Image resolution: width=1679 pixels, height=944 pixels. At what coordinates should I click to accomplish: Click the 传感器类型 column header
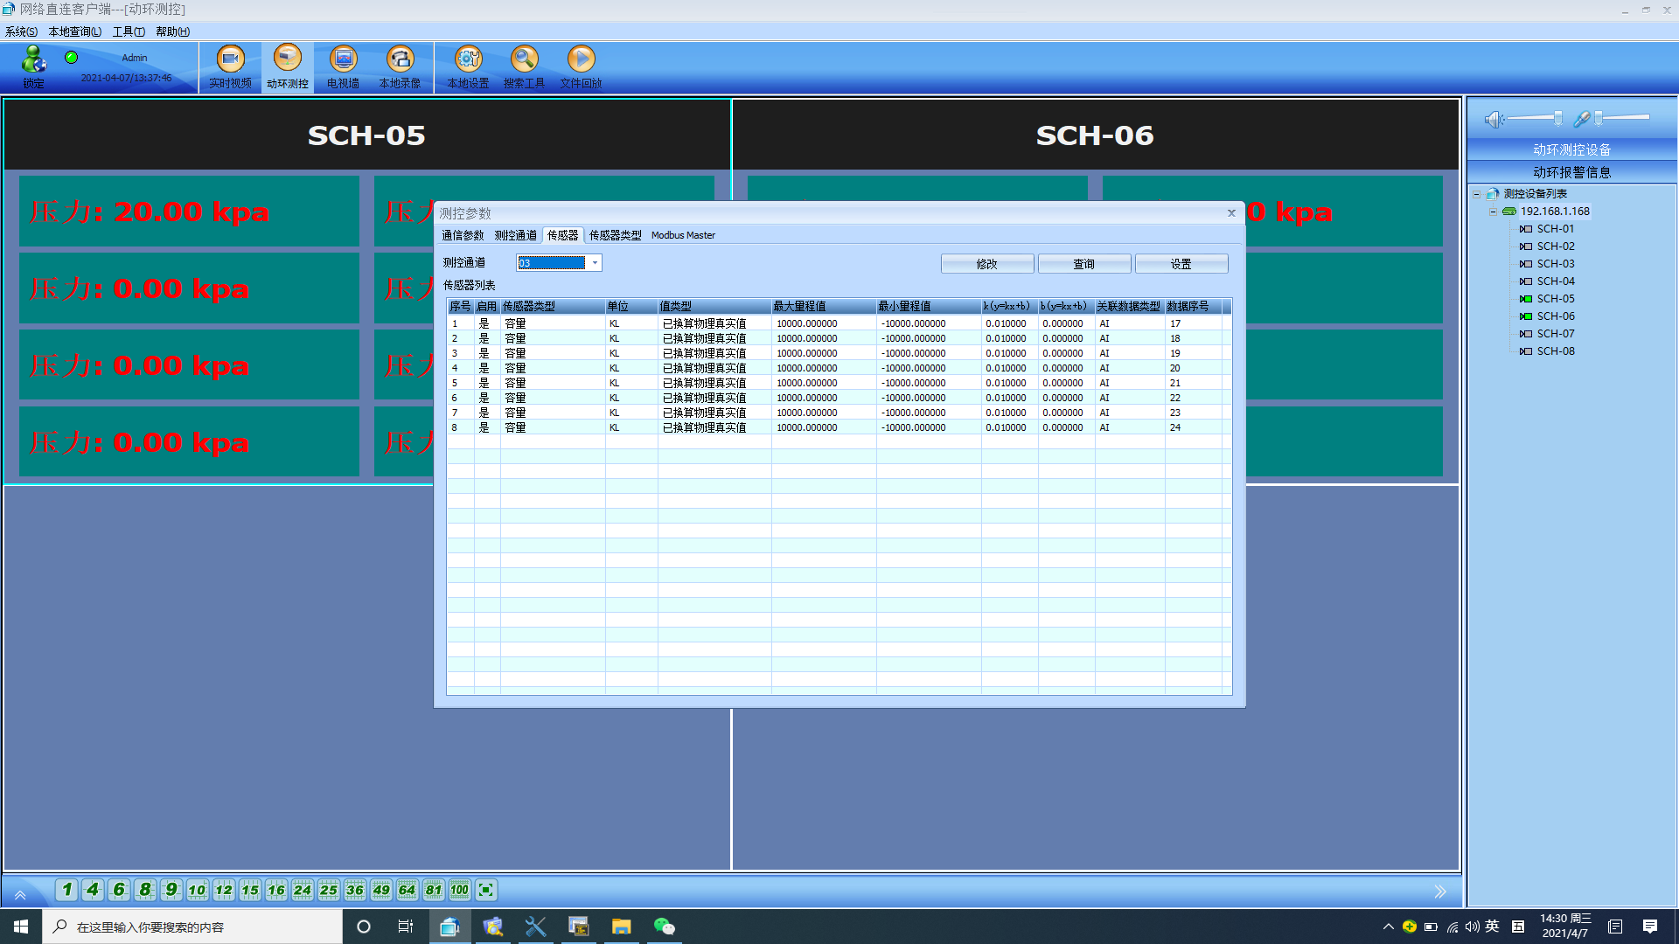click(552, 306)
